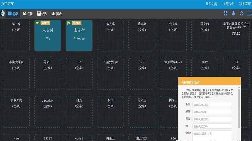Viewport: 252px width, 141px height.
Task: Click the gift box icon in the toolbar
Action: click(x=226, y=14)
